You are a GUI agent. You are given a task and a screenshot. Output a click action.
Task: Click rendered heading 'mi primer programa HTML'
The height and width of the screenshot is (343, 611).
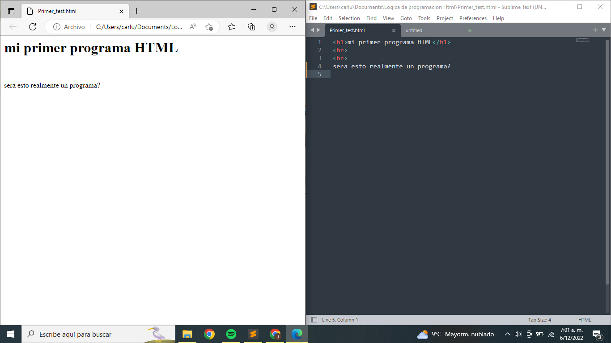pyautogui.click(x=91, y=48)
